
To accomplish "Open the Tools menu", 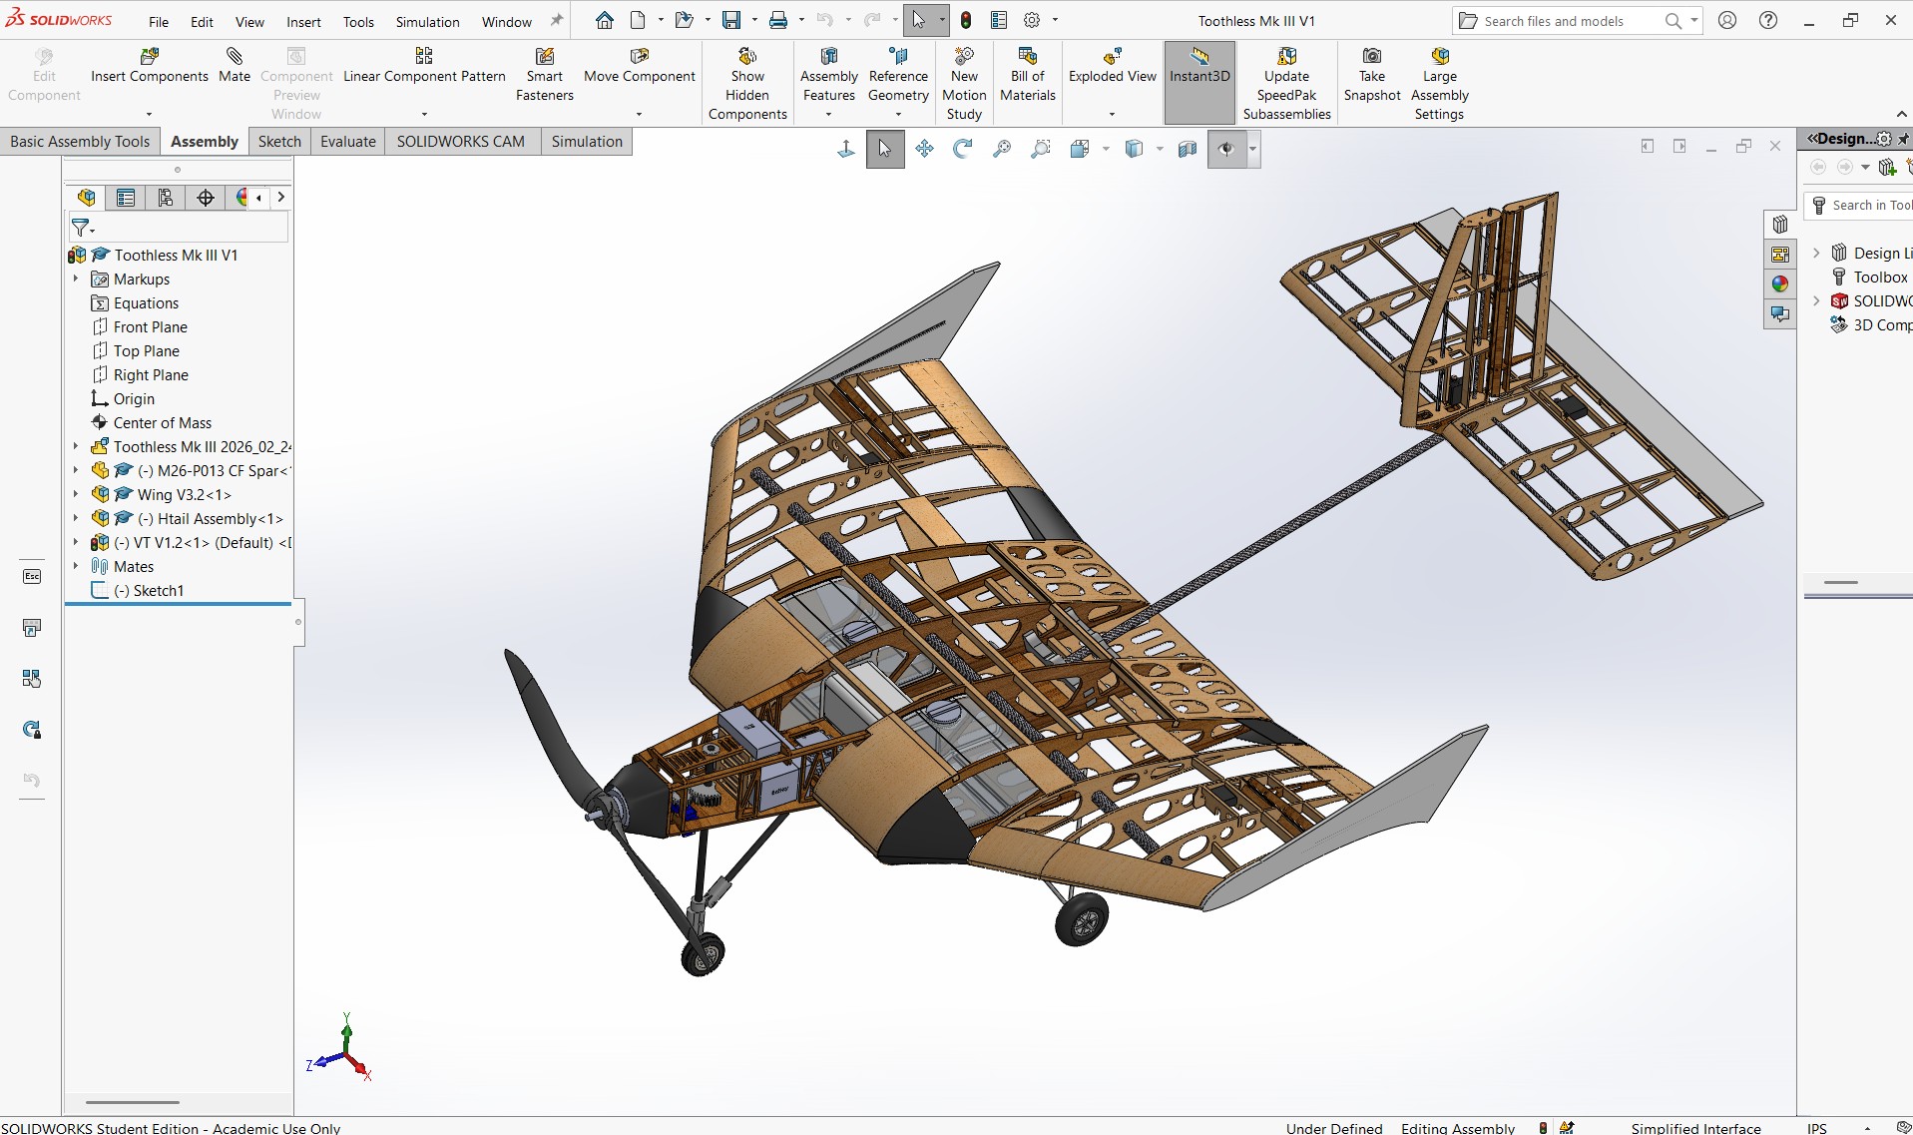I will [x=358, y=21].
